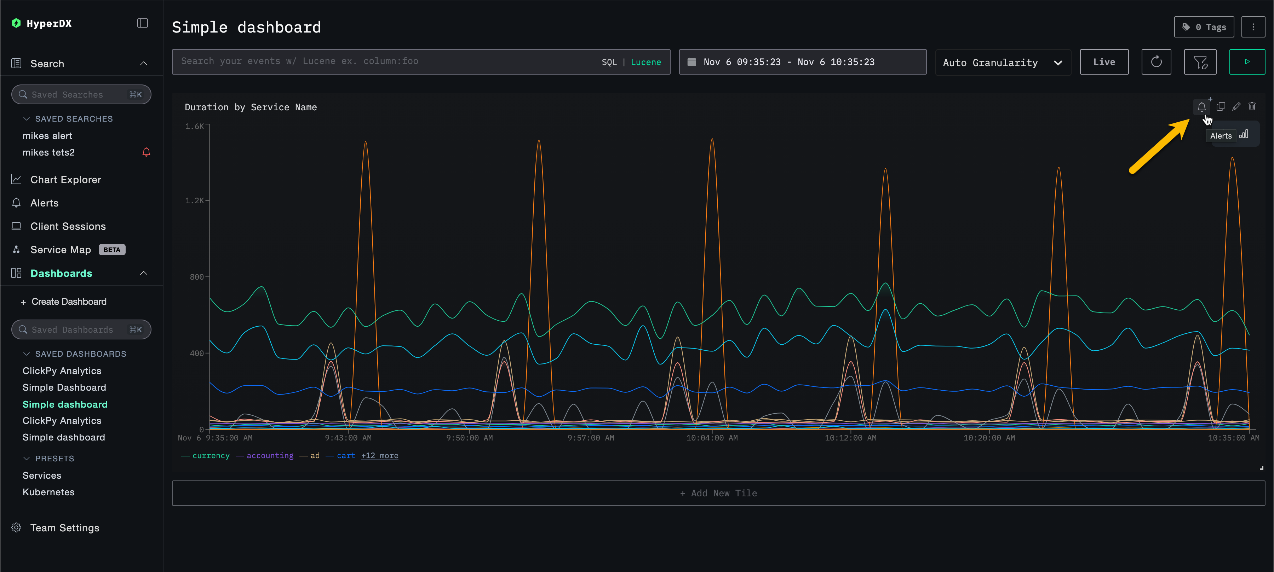Switch query language to Lucene
Image resolution: width=1274 pixels, height=572 pixels.
(x=645, y=62)
